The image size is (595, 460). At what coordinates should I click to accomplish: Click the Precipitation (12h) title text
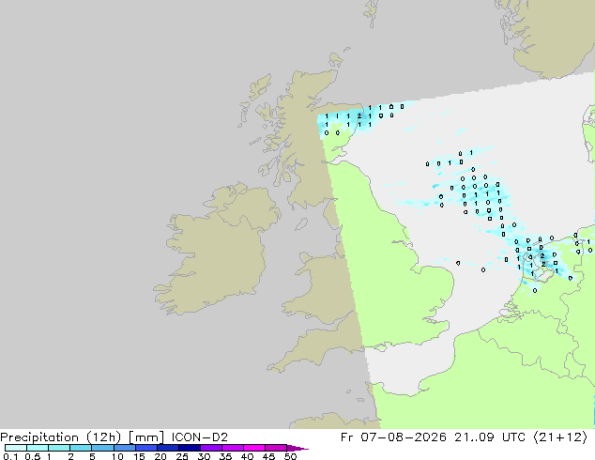coord(61,437)
